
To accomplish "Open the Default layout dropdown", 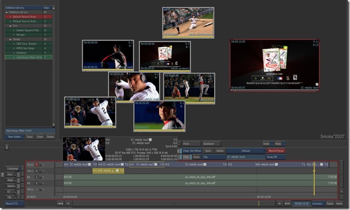I will 246,150.
